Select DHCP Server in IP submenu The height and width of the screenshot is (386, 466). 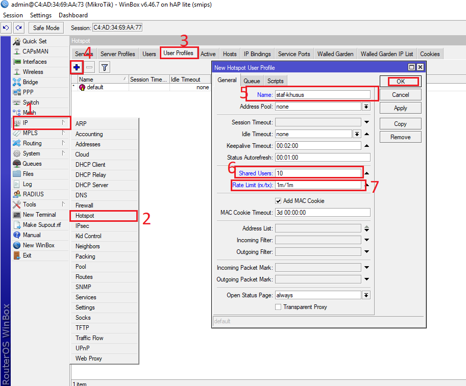[x=104, y=185]
